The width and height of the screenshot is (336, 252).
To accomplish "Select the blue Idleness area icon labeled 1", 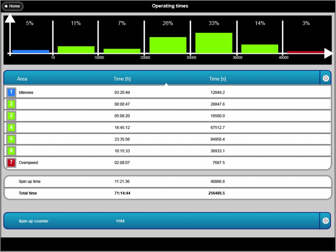I will point(11,92).
